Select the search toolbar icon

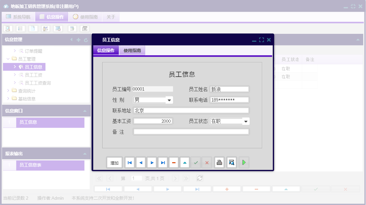tap(7, 29)
